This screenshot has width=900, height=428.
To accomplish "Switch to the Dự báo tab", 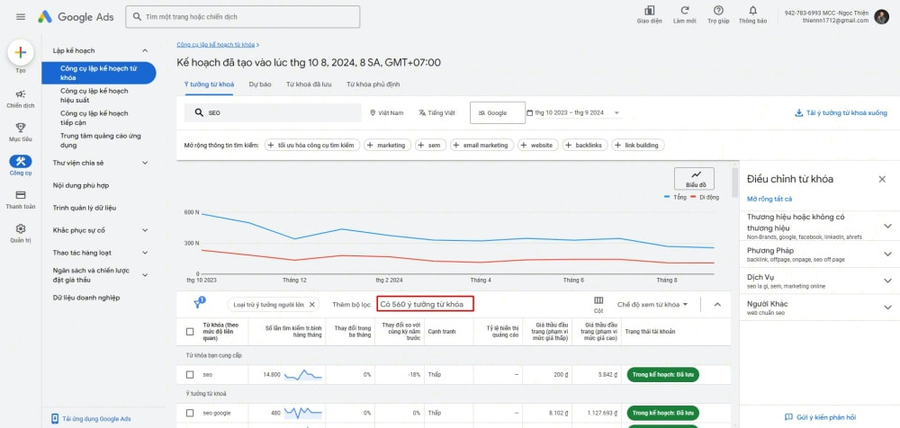I will pyautogui.click(x=259, y=84).
